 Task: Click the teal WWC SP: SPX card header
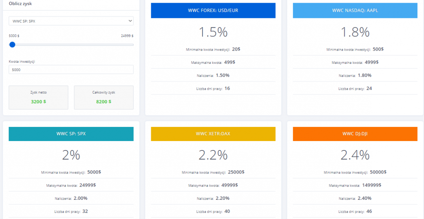(x=71, y=134)
